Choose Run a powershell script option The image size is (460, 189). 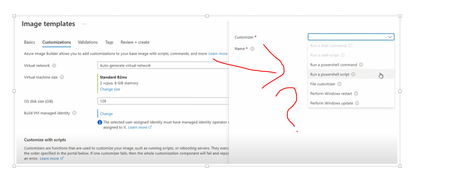(351, 74)
